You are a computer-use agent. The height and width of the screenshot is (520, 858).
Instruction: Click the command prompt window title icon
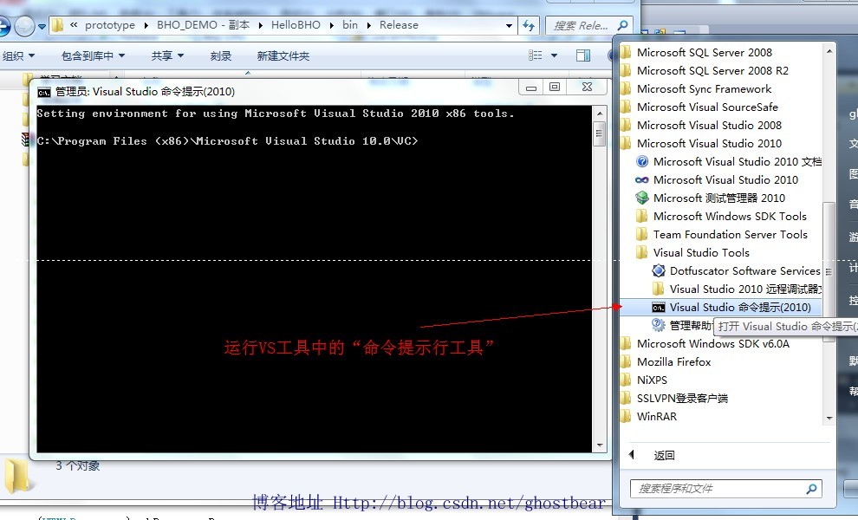point(44,92)
